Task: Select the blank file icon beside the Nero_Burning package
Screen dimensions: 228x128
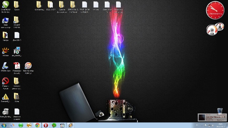Action: (x=17, y=114)
